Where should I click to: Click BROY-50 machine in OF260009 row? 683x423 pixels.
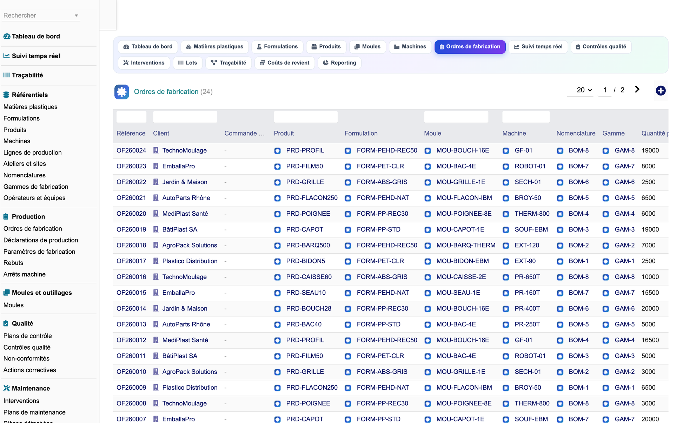(528, 388)
